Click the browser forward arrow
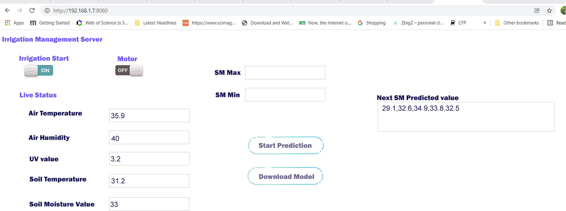This screenshot has height=211, width=566. pyautogui.click(x=20, y=10)
